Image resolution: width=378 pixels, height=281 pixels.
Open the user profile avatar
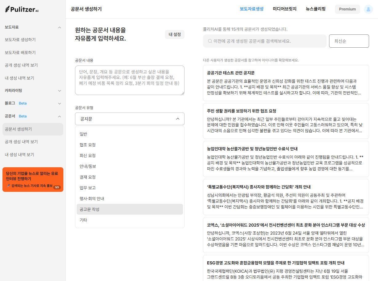point(368,9)
